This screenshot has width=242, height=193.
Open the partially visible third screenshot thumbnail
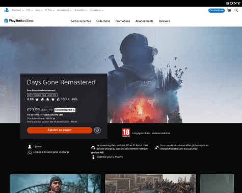[217, 183]
